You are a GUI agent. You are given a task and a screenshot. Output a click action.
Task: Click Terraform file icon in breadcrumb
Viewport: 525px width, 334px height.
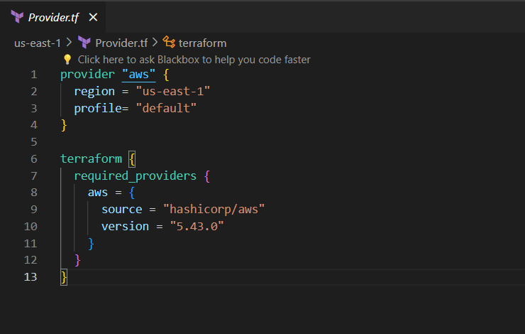tap(84, 43)
